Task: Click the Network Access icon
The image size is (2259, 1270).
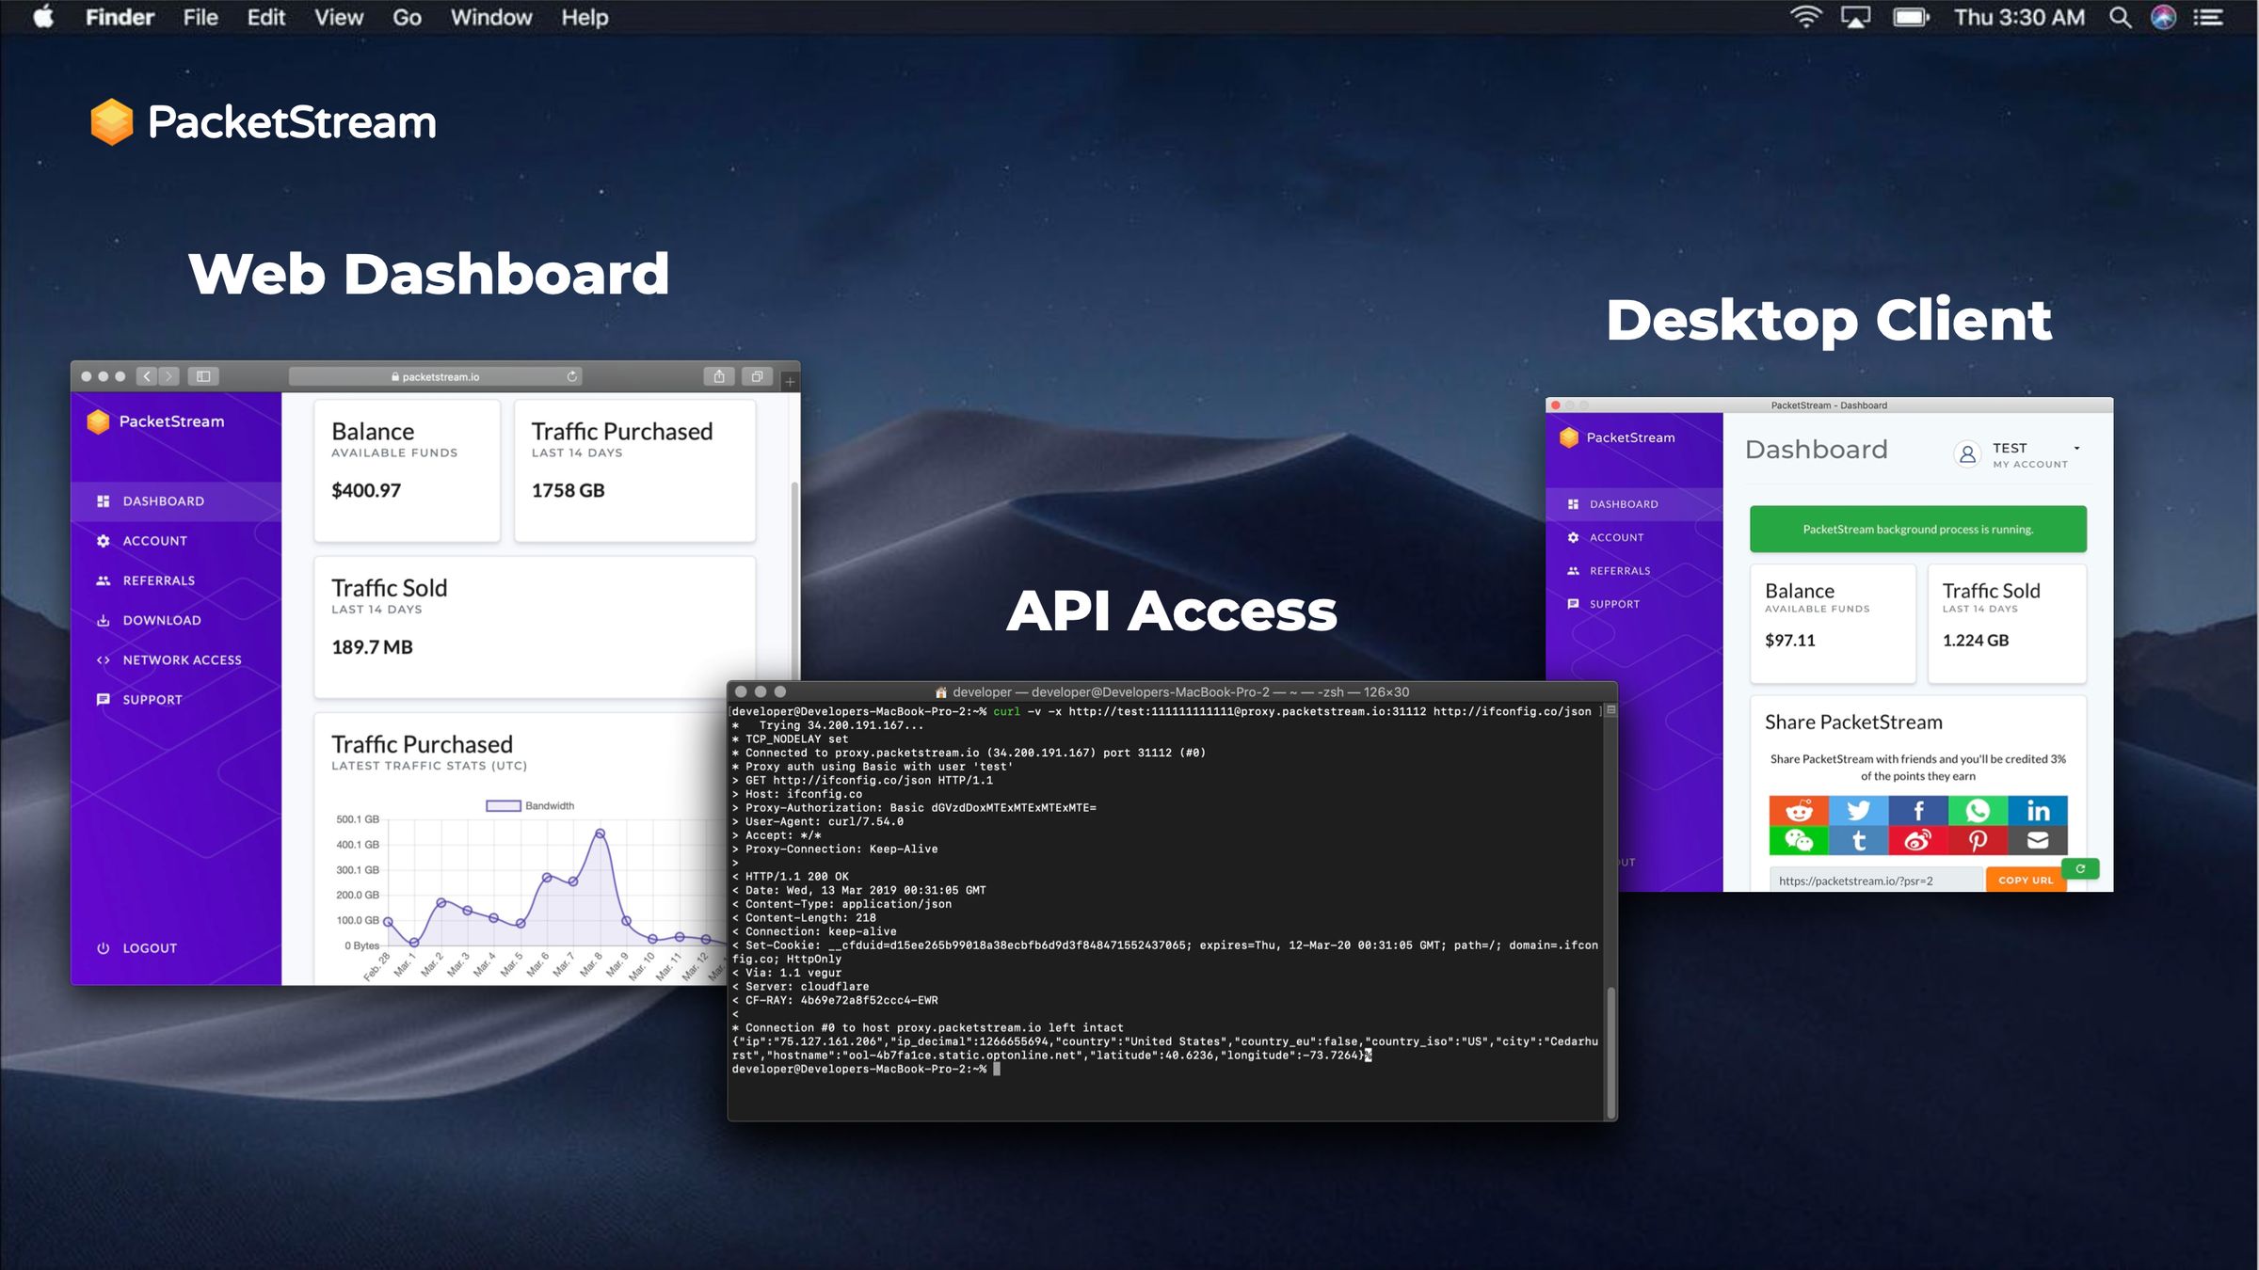Action: coord(103,659)
